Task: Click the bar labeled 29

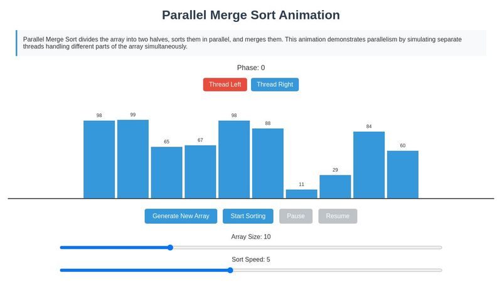Action: (x=335, y=187)
